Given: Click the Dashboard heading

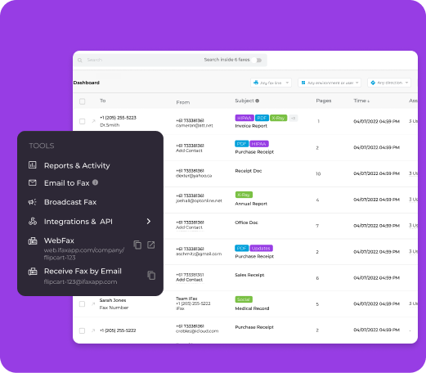Looking at the screenshot, I should point(87,83).
